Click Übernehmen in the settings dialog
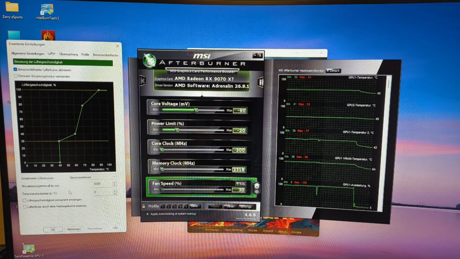The height and width of the screenshot is (259, 460). pos(94,228)
